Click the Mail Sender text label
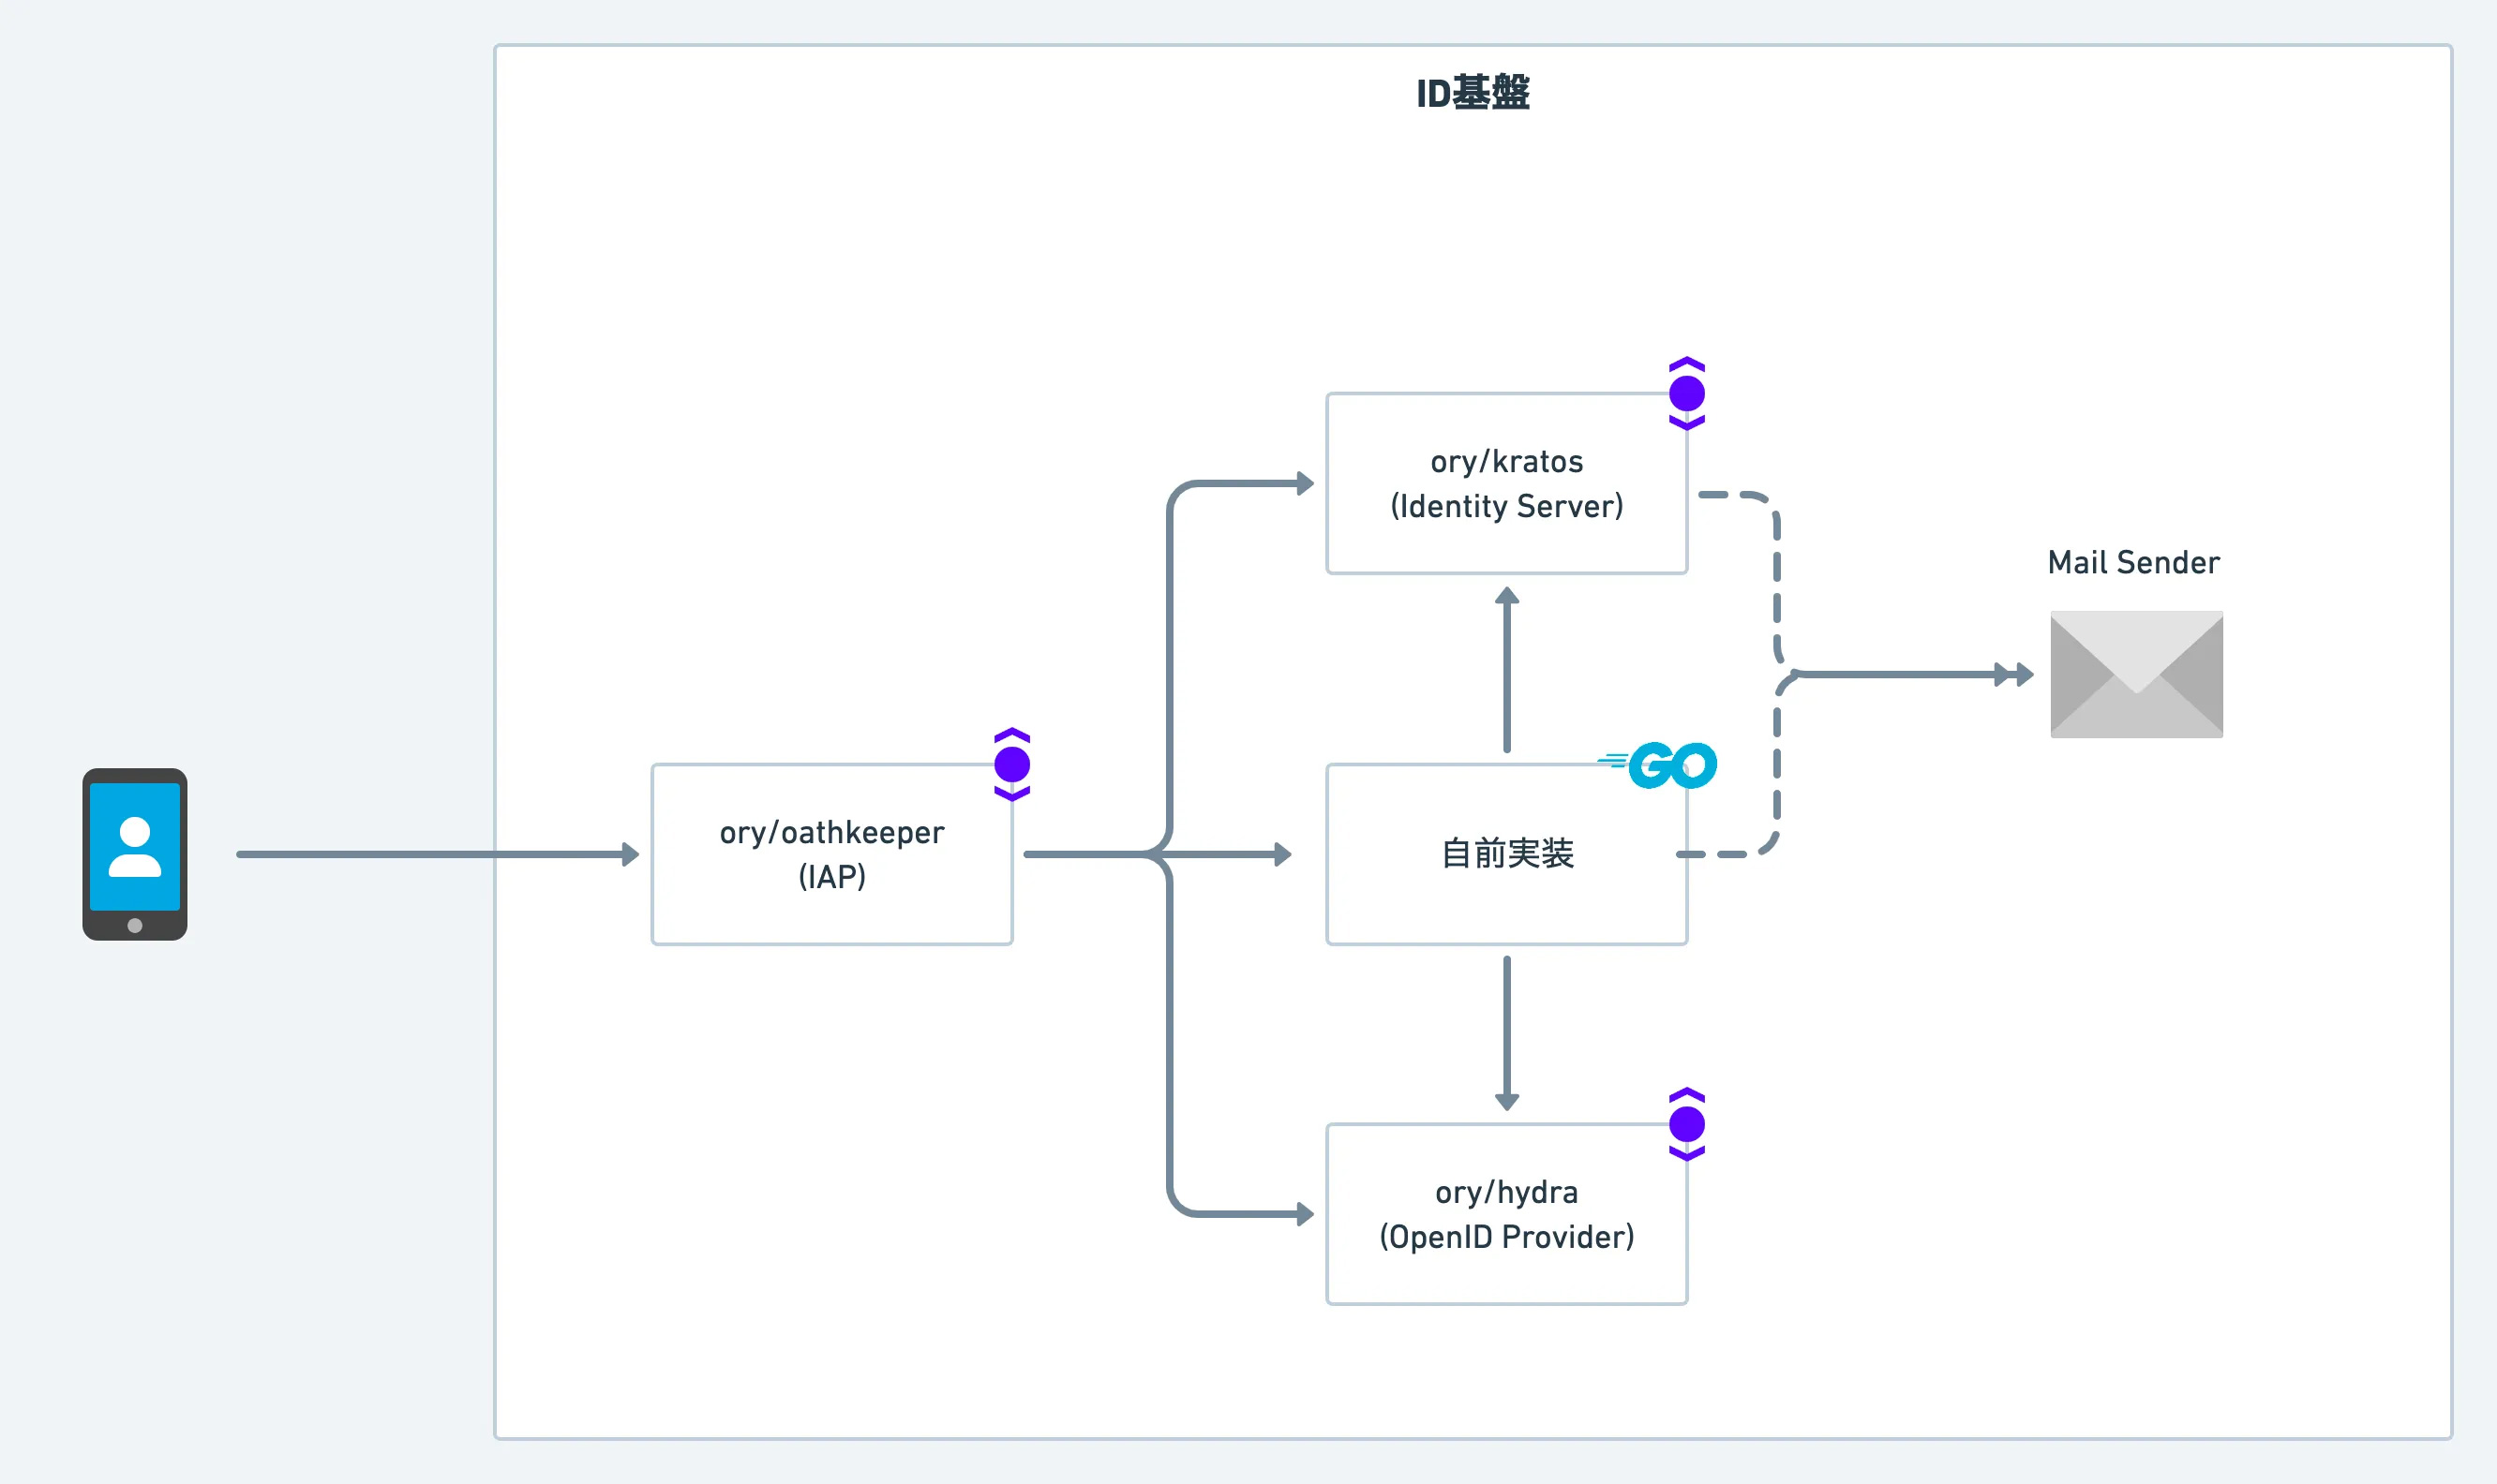The height and width of the screenshot is (1484, 2497). (2133, 562)
